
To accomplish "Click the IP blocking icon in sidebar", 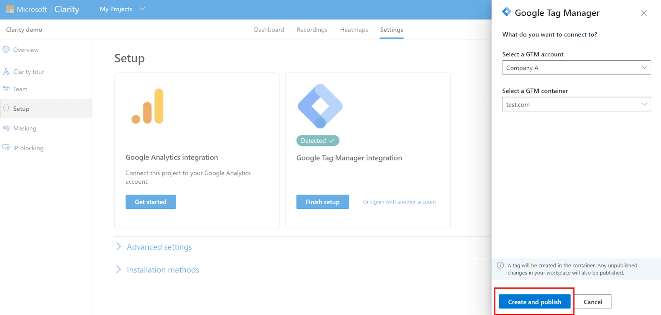I will click(6, 147).
